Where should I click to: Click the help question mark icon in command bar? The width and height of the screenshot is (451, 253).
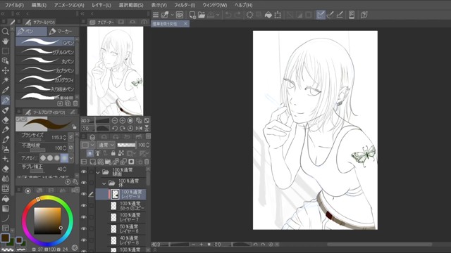point(364,15)
